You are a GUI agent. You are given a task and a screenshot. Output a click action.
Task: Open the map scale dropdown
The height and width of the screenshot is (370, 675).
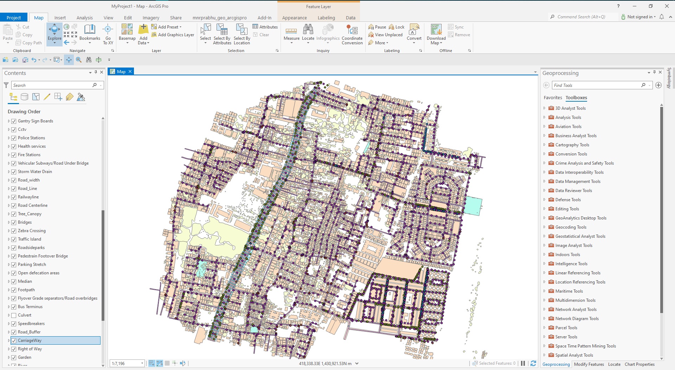point(142,363)
